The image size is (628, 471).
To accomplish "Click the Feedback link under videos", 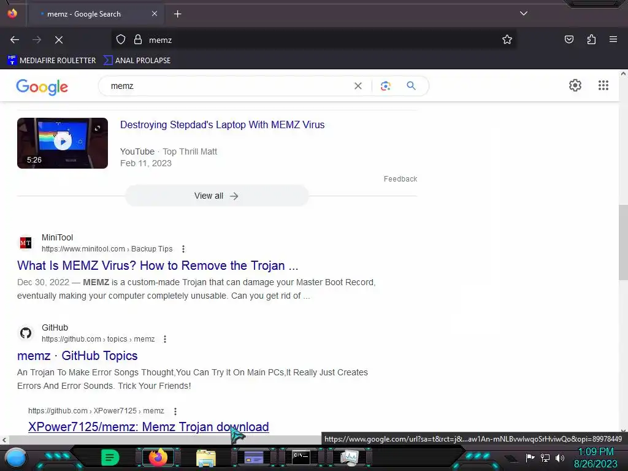I will click(400, 179).
